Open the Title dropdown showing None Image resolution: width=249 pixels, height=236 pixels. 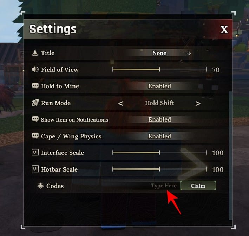(159, 53)
